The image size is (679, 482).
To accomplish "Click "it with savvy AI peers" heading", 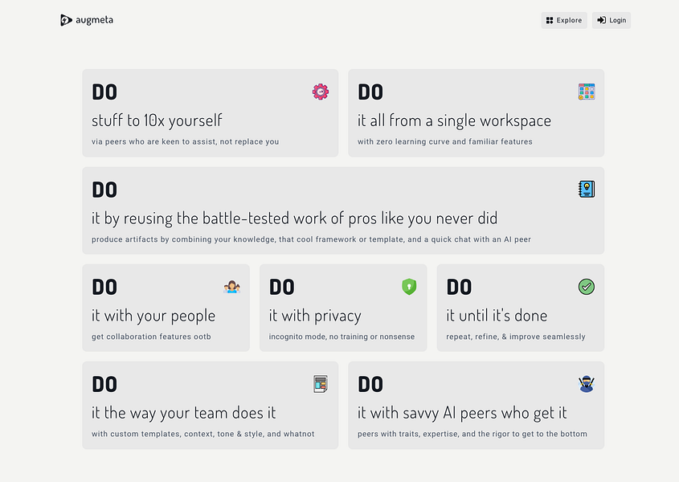I will (x=462, y=413).
